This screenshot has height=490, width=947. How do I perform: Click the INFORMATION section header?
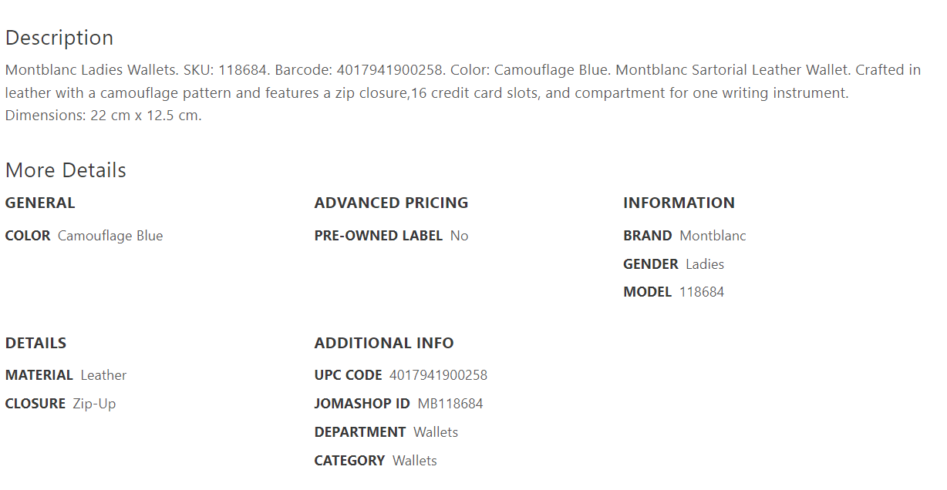pyautogui.click(x=679, y=203)
